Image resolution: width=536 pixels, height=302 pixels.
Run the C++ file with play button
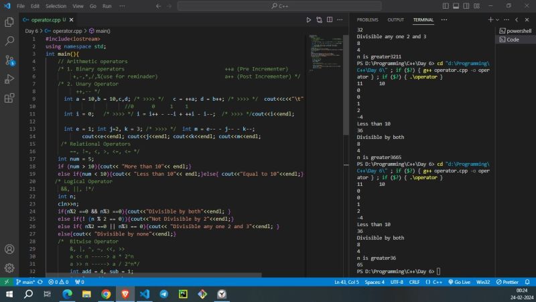pos(309,20)
